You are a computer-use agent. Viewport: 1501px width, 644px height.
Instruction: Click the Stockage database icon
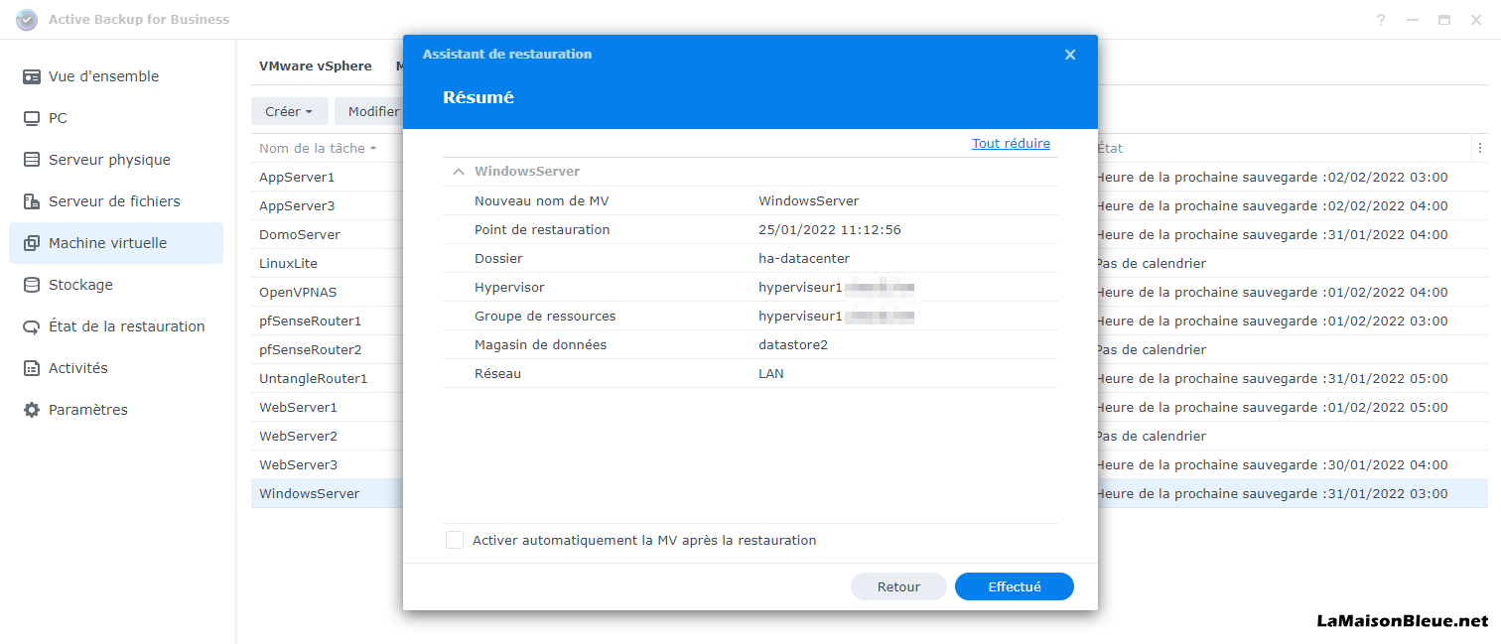(x=32, y=285)
